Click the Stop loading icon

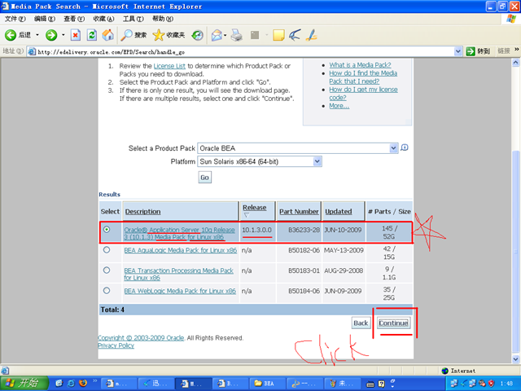pyautogui.click(x=75, y=35)
